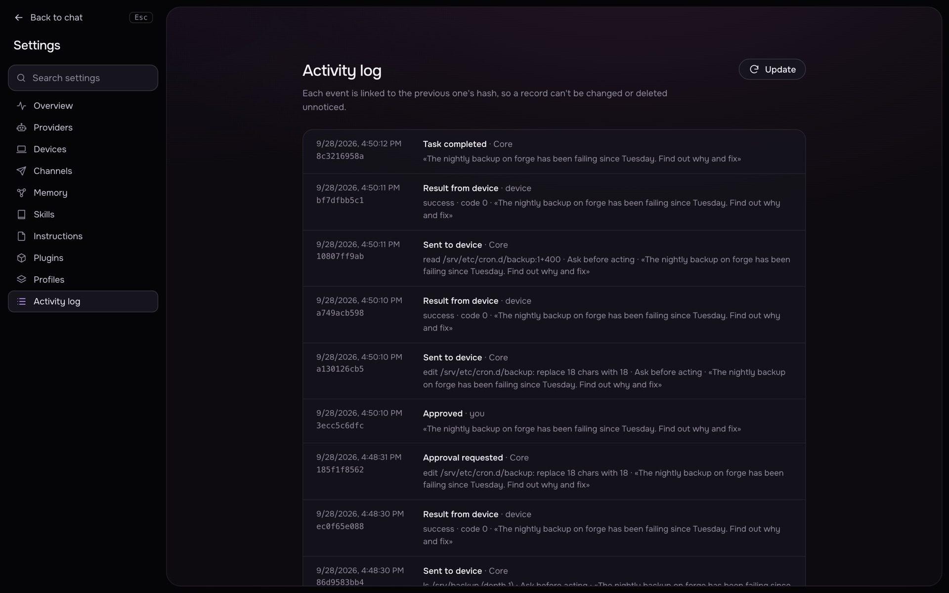Click the Providers robot icon
This screenshot has height=593, width=949.
coord(21,127)
